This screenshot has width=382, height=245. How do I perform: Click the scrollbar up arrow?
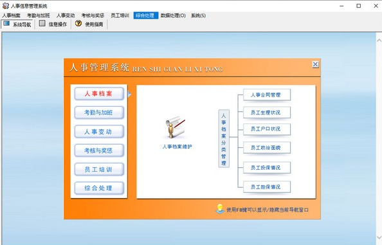click(379, 41)
